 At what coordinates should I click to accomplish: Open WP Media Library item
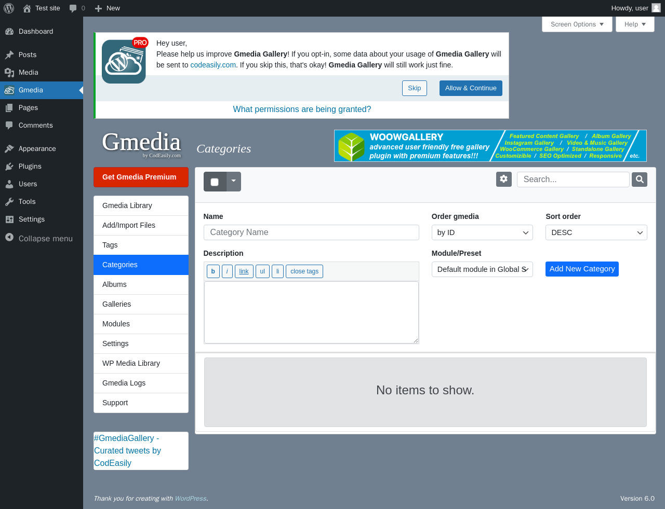point(141,363)
